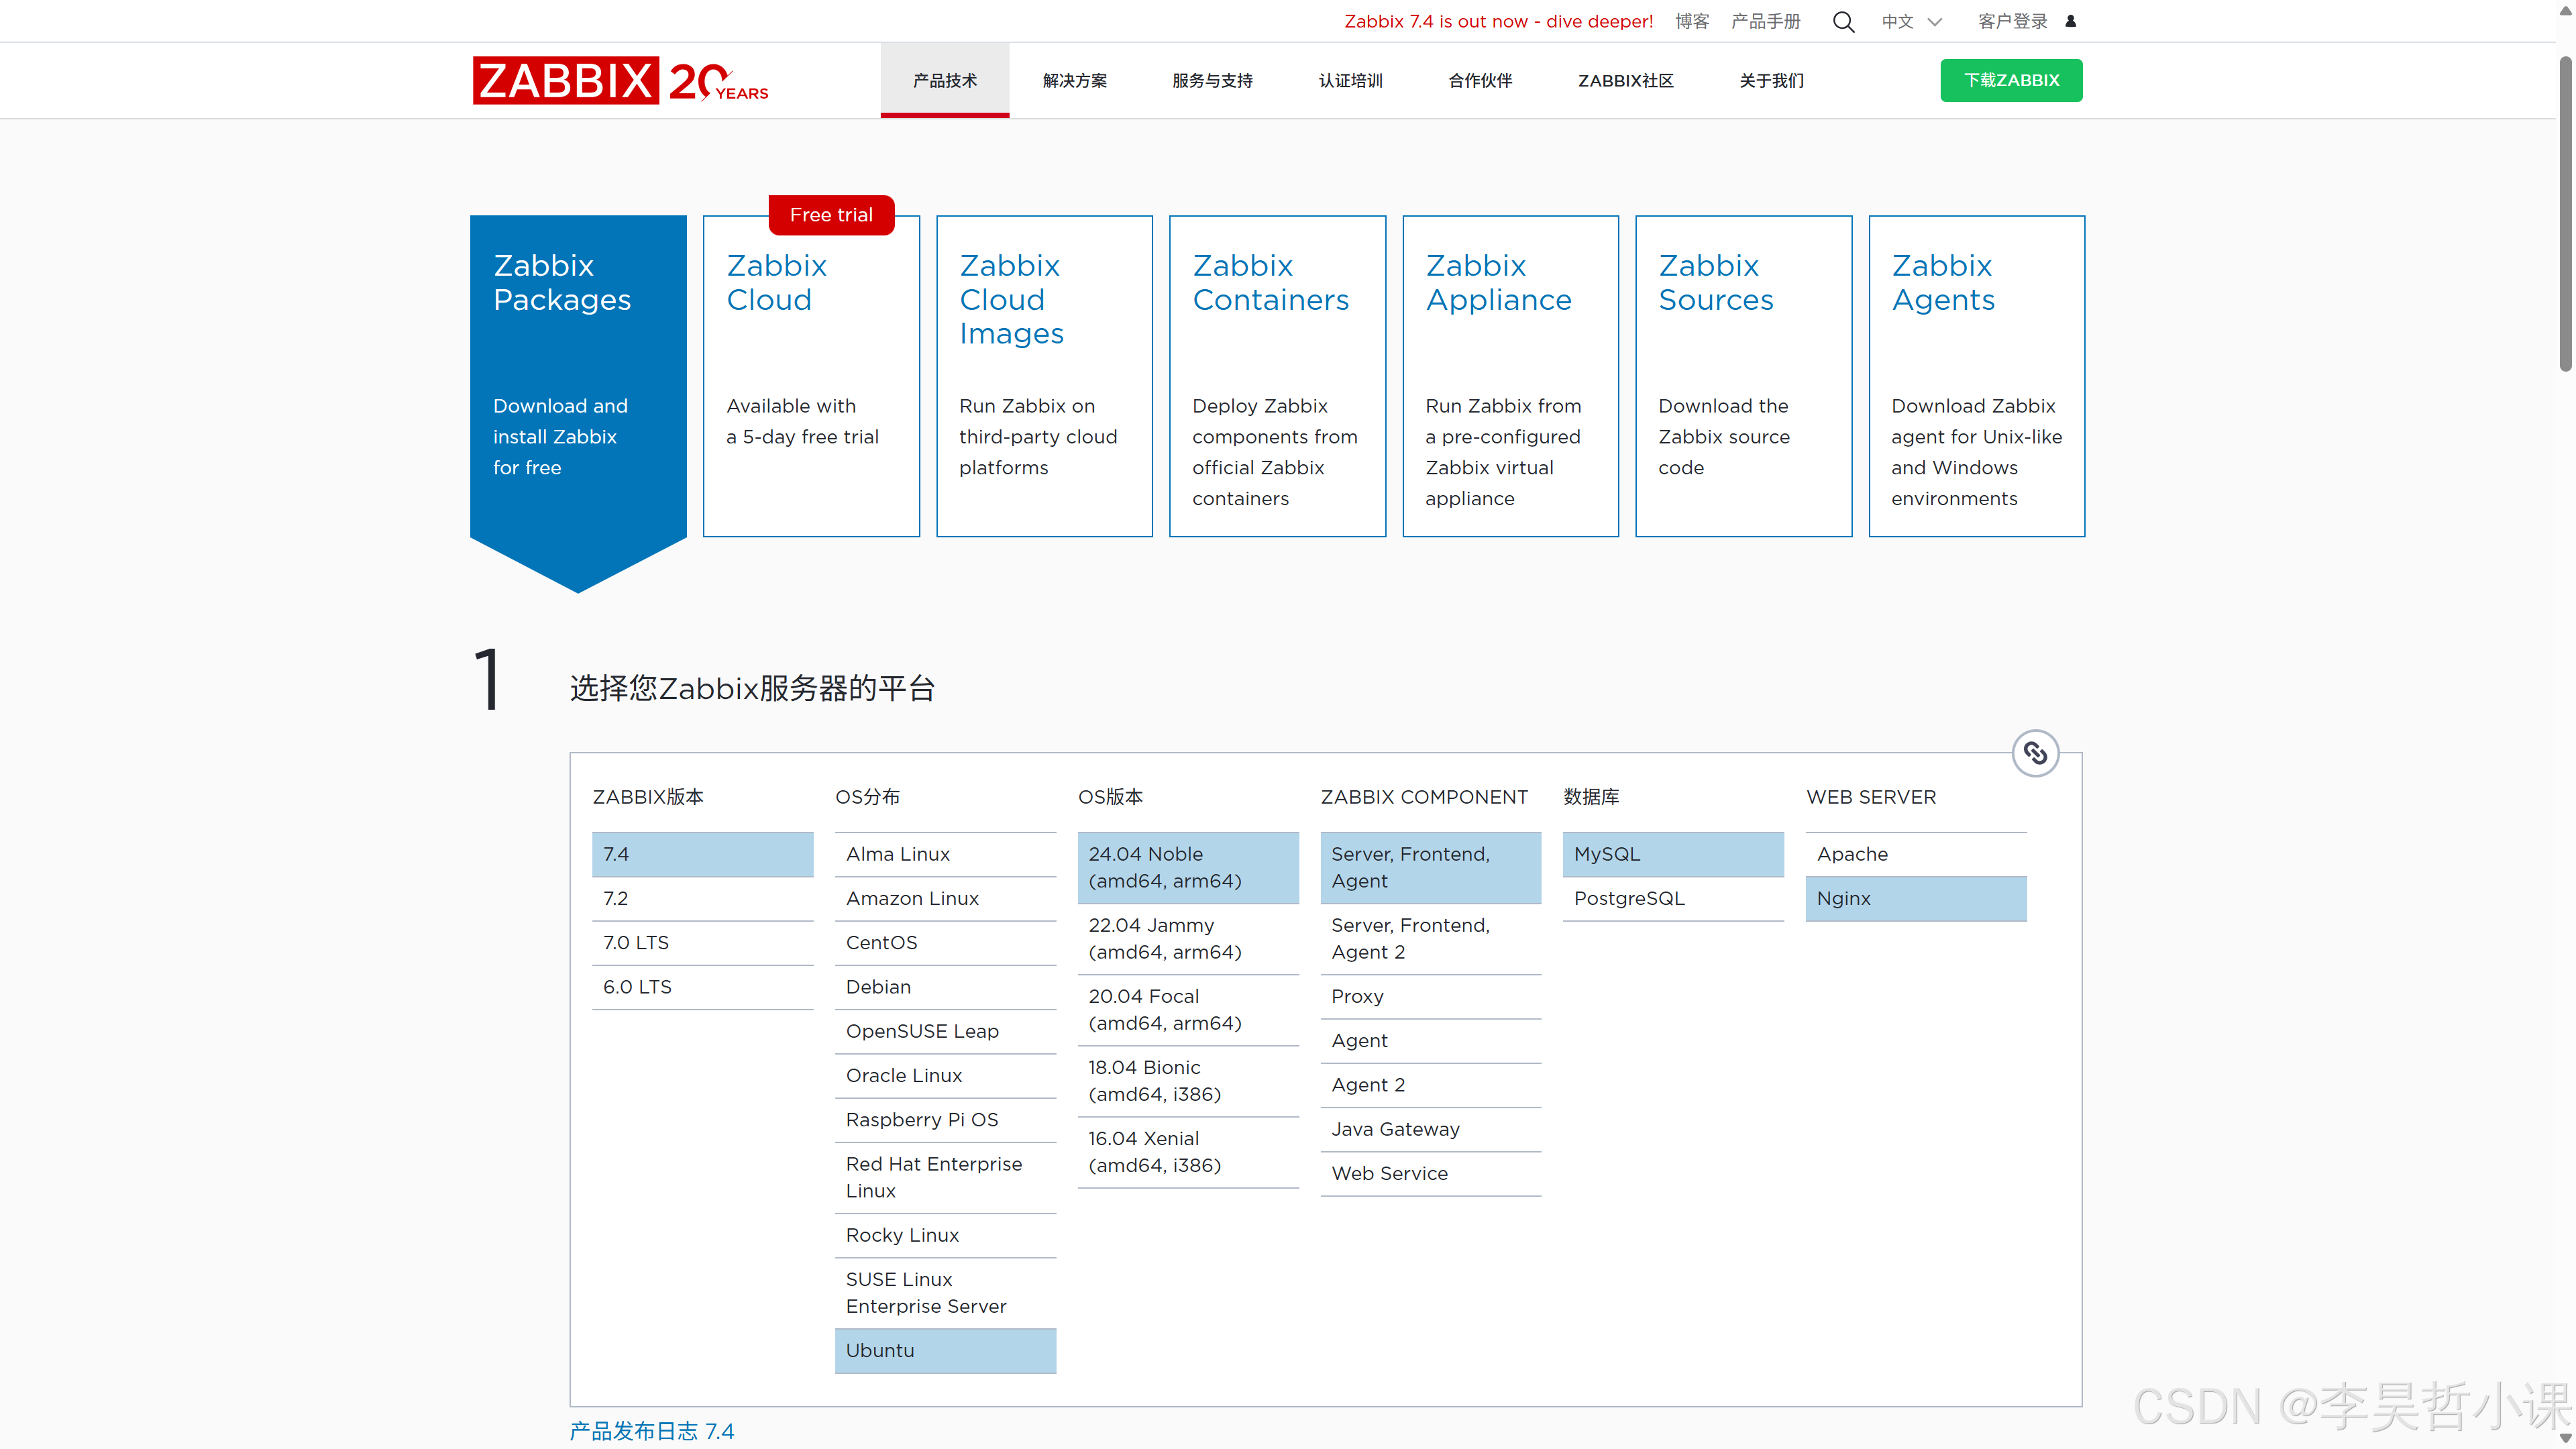Select Raspberry Pi OS distribution

click(x=945, y=1120)
